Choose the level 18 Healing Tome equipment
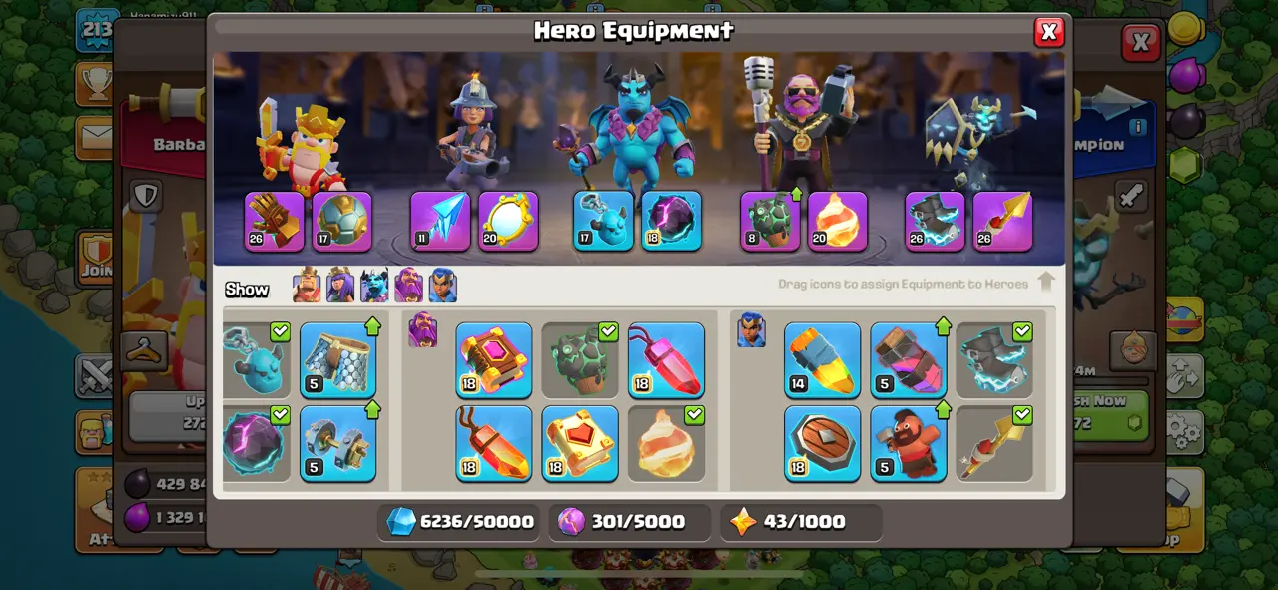The image size is (1278, 590). [580, 443]
